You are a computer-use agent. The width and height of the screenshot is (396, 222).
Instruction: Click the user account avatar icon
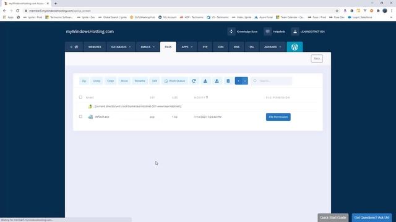pos(295,31)
